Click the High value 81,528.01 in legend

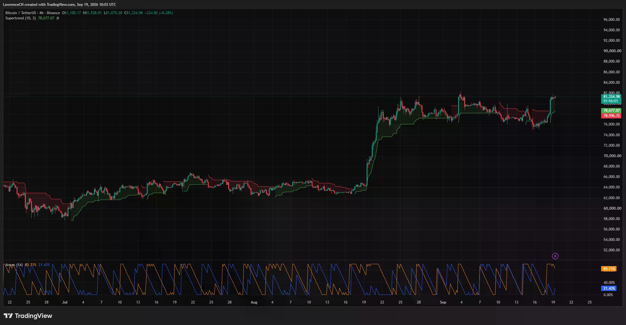93,13
